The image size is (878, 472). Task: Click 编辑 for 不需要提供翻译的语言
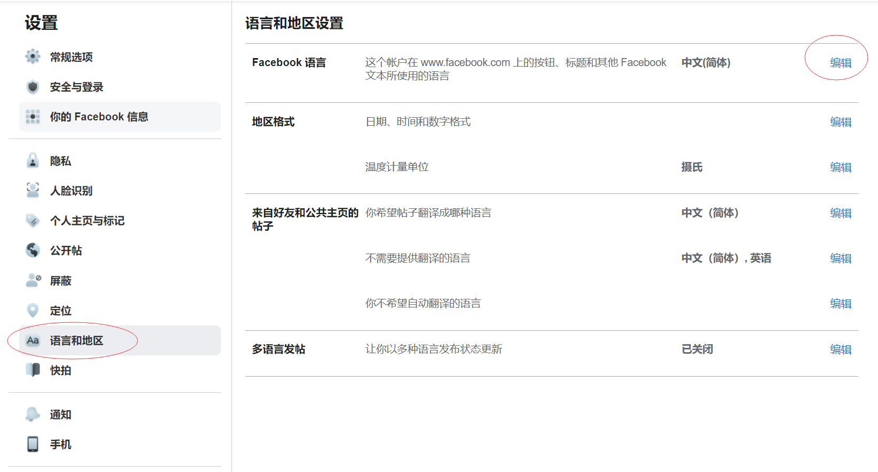click(841, 258)
